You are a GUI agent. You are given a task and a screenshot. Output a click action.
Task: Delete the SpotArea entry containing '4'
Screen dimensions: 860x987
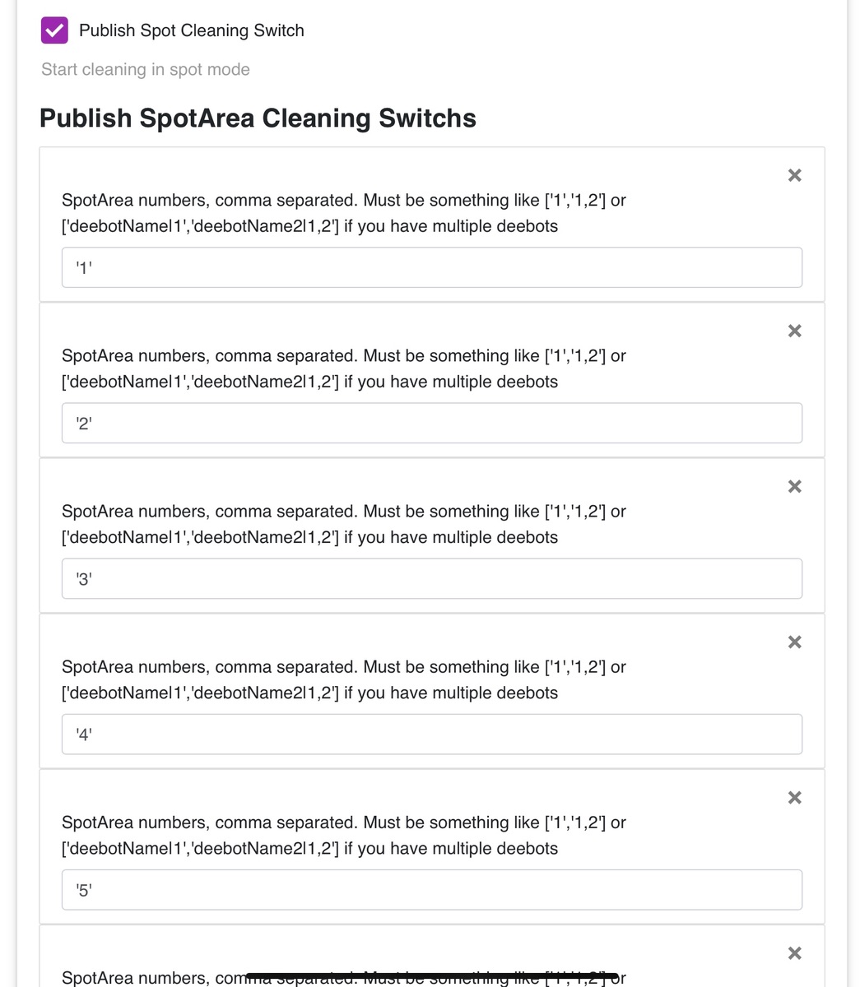click(794, 642)
